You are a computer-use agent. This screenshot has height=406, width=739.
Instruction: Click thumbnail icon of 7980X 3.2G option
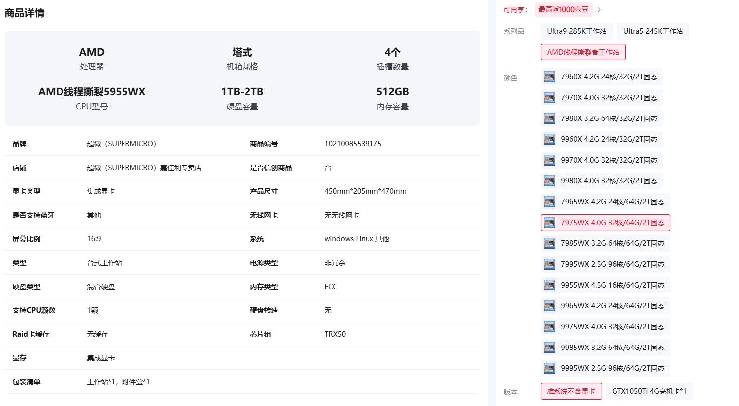[549, 118]
